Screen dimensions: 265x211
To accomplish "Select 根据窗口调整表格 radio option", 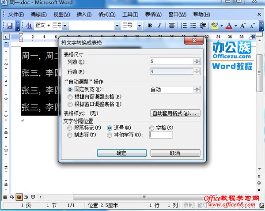I will click(70, 105).
